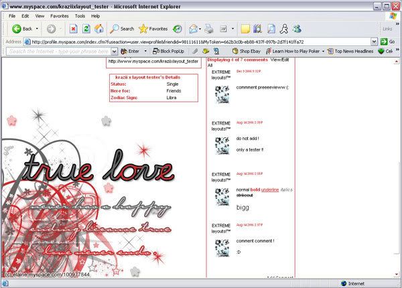
Task: Click the 'only a tester !!' comment text
Action: (x=250, y=150)
